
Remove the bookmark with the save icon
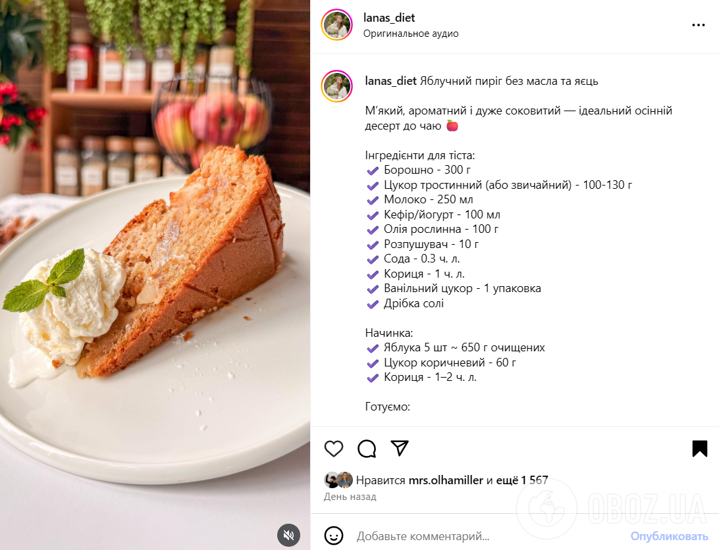(700, 449)
